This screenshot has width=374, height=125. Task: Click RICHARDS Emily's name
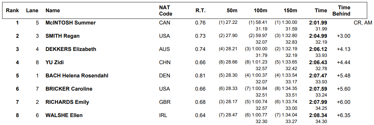tap(67, 102)
